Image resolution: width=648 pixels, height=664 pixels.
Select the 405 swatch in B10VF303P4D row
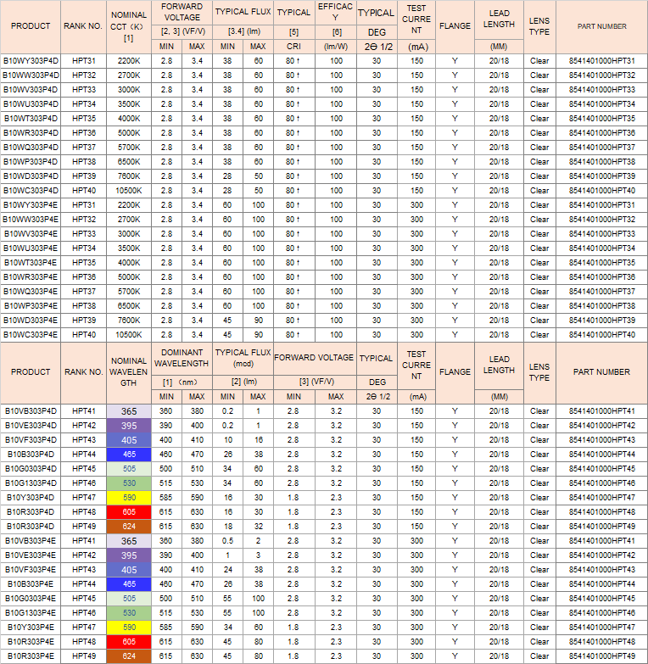[129, 440]
